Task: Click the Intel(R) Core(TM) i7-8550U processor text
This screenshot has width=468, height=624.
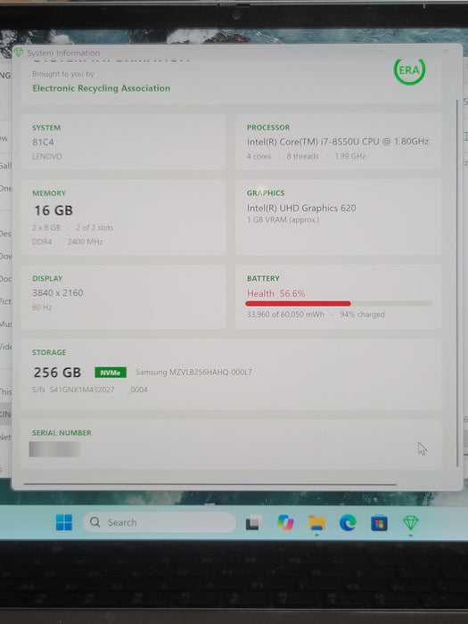Action: 338,142
